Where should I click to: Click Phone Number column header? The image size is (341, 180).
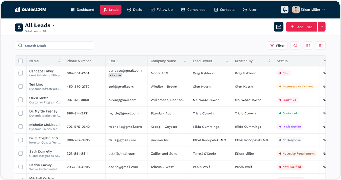coord(79,61)
